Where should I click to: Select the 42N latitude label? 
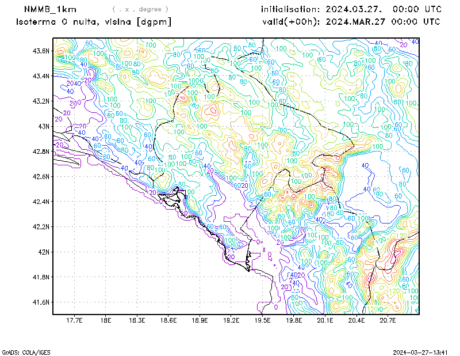[44, 252]
